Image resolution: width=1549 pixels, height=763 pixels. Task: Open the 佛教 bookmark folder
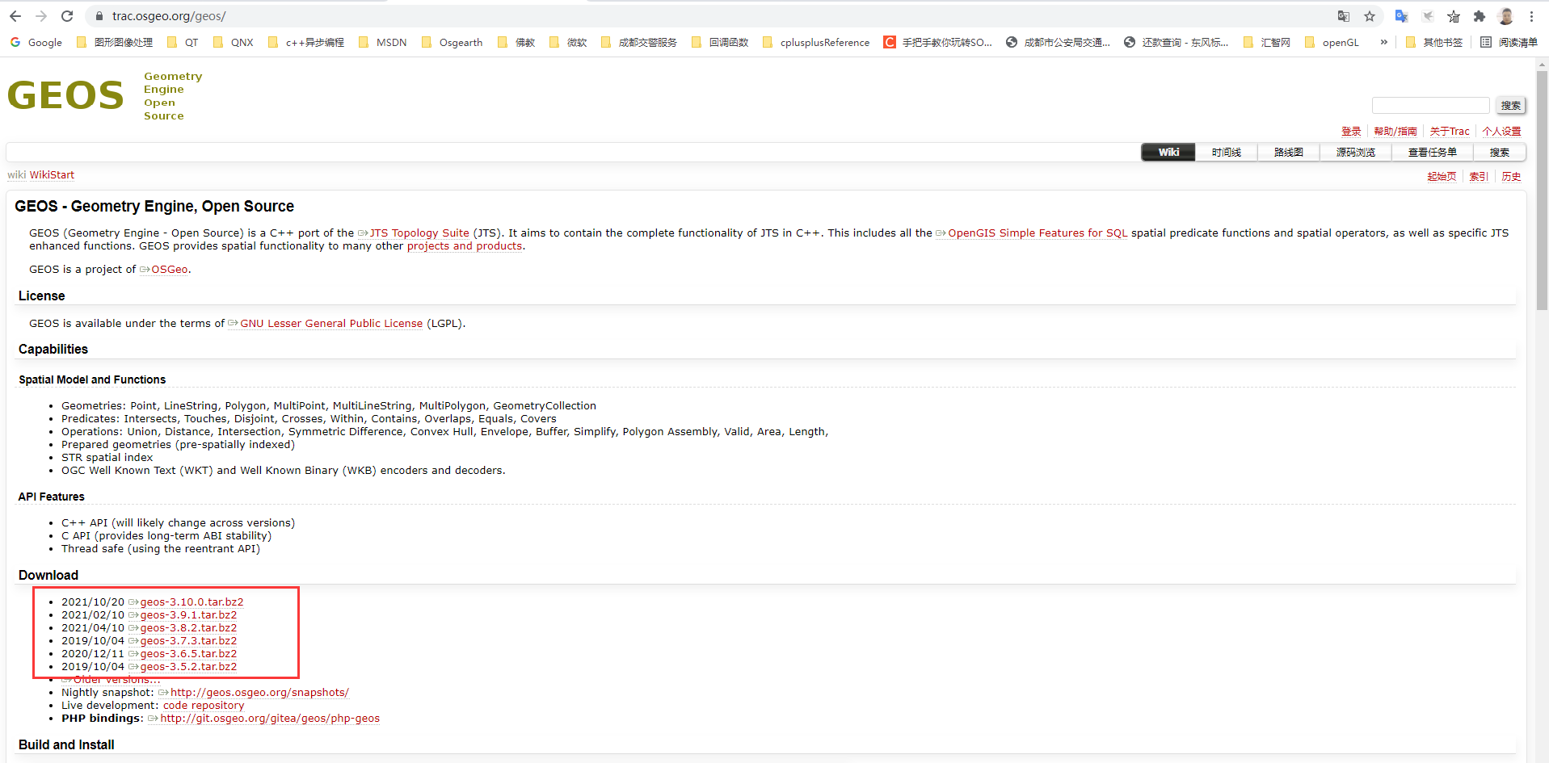point(516,43)
